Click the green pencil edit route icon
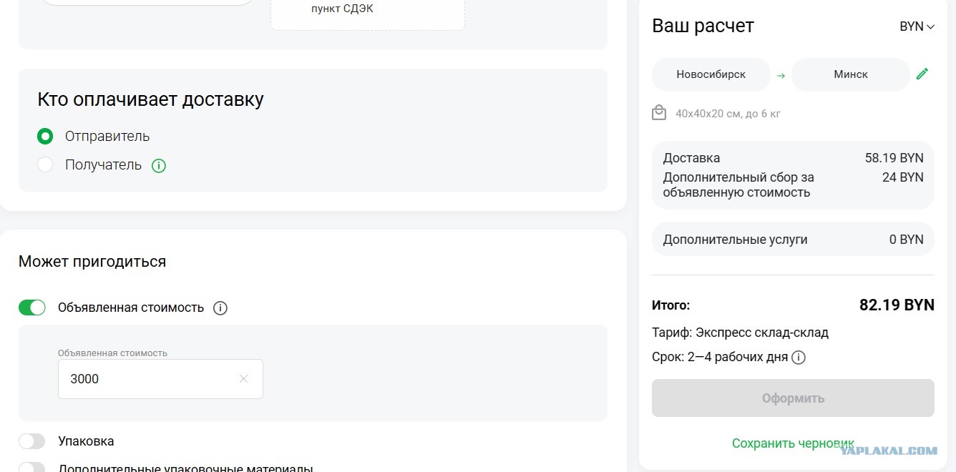The width and height of the screenshot is (956, 472). (x=922, y=74)
